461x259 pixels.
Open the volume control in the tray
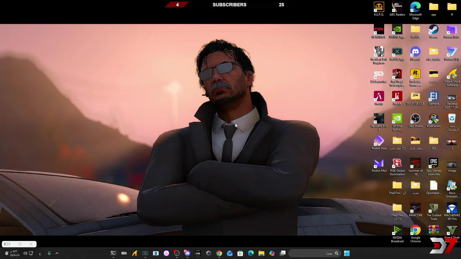tap(25, 253)
